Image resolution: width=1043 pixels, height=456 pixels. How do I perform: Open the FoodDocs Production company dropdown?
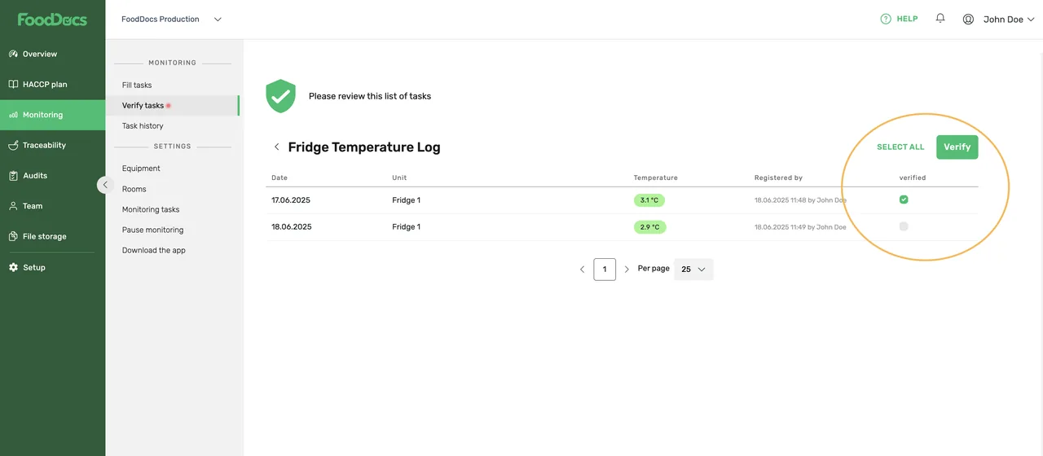pos(171,20)
